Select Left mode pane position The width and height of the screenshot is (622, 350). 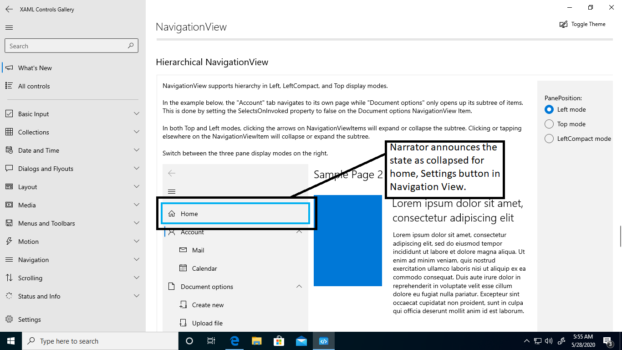point(549,109)
